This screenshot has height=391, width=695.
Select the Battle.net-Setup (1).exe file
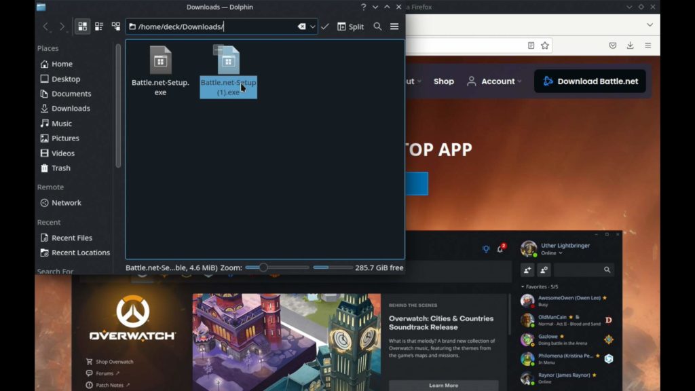click(x=228, y=71)
